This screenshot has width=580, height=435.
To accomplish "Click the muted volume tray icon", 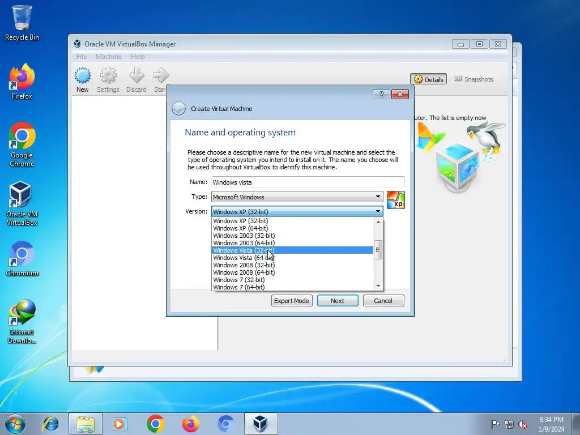I will coord(523,424).
